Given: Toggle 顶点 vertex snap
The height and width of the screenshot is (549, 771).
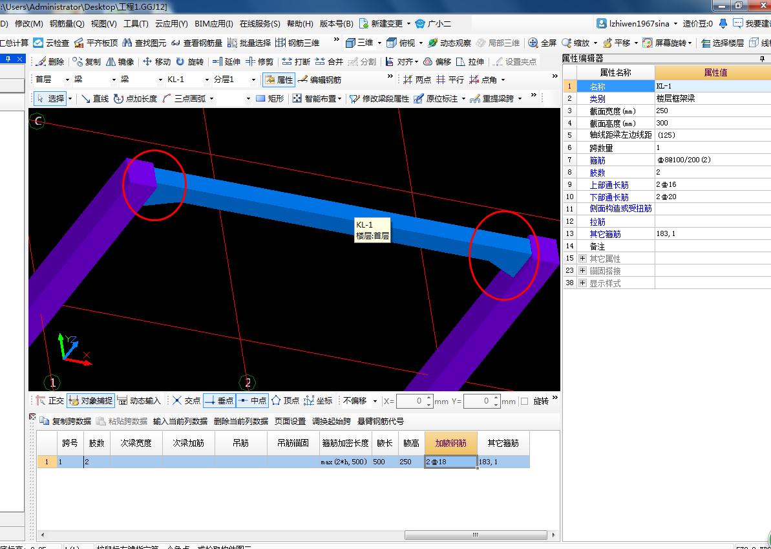Looking at the screenshot, I should point(285,401).
